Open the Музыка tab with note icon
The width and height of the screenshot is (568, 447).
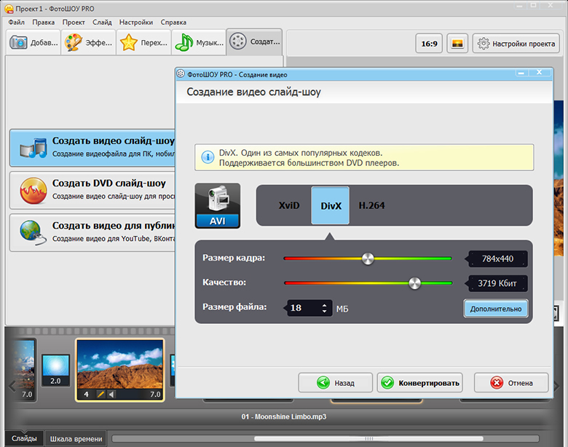199,42
